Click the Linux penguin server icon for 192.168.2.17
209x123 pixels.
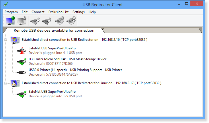[15, 83]
